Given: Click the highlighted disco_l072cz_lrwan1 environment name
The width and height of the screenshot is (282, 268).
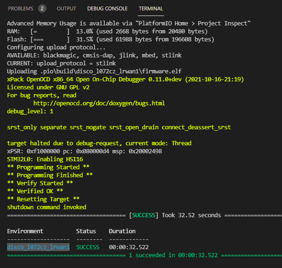Looking at the screenshot, I should pos(39,247).
